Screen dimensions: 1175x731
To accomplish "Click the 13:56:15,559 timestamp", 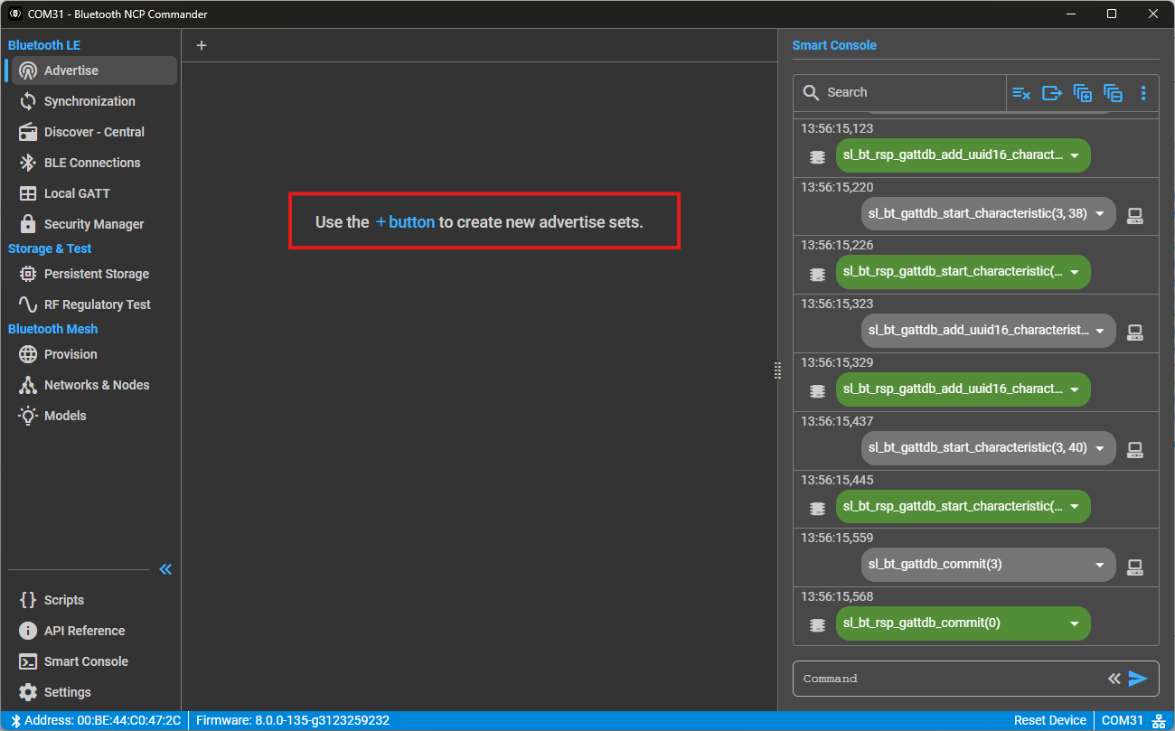I will tap(837, 538).
